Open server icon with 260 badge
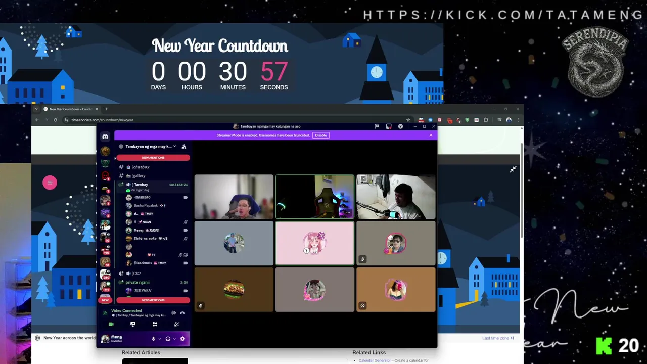 [105, 274]
